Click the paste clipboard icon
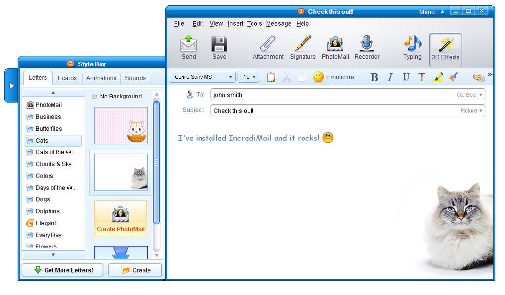Viewport: 505px width, 295px height. coord(271,77)
